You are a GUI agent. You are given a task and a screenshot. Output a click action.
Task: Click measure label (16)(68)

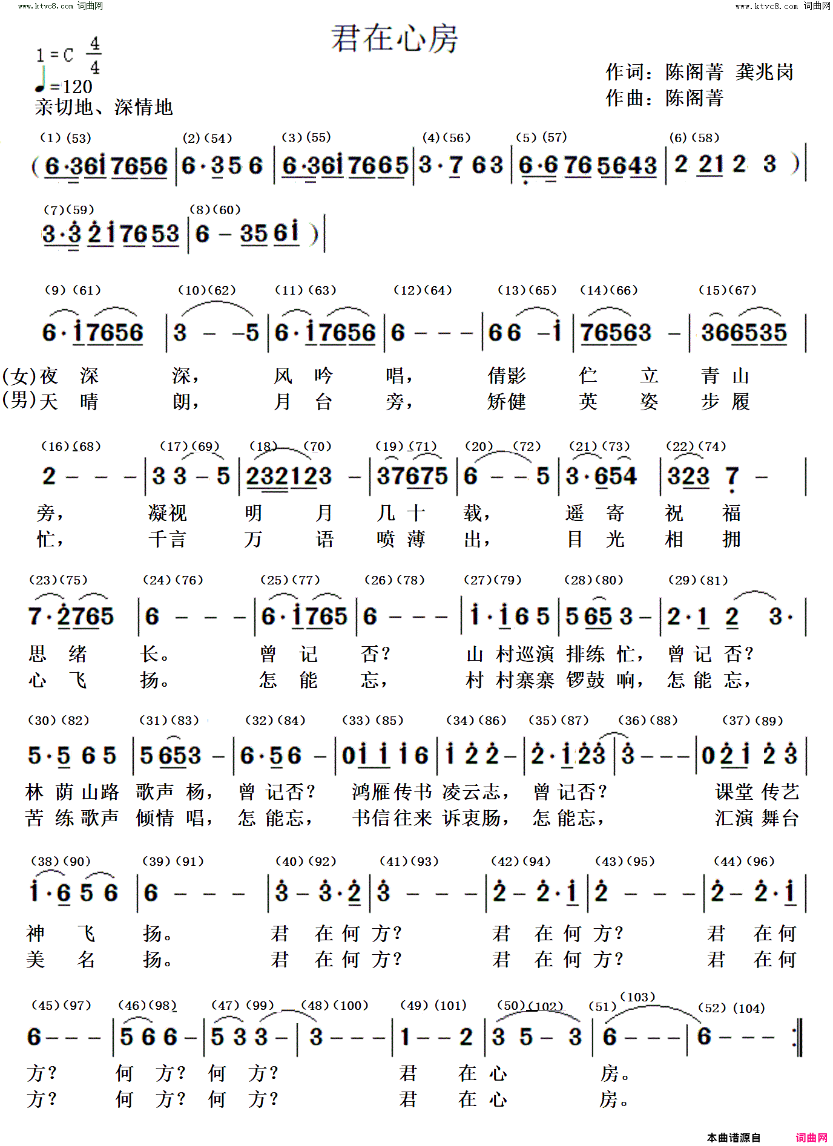pos(71,447)
